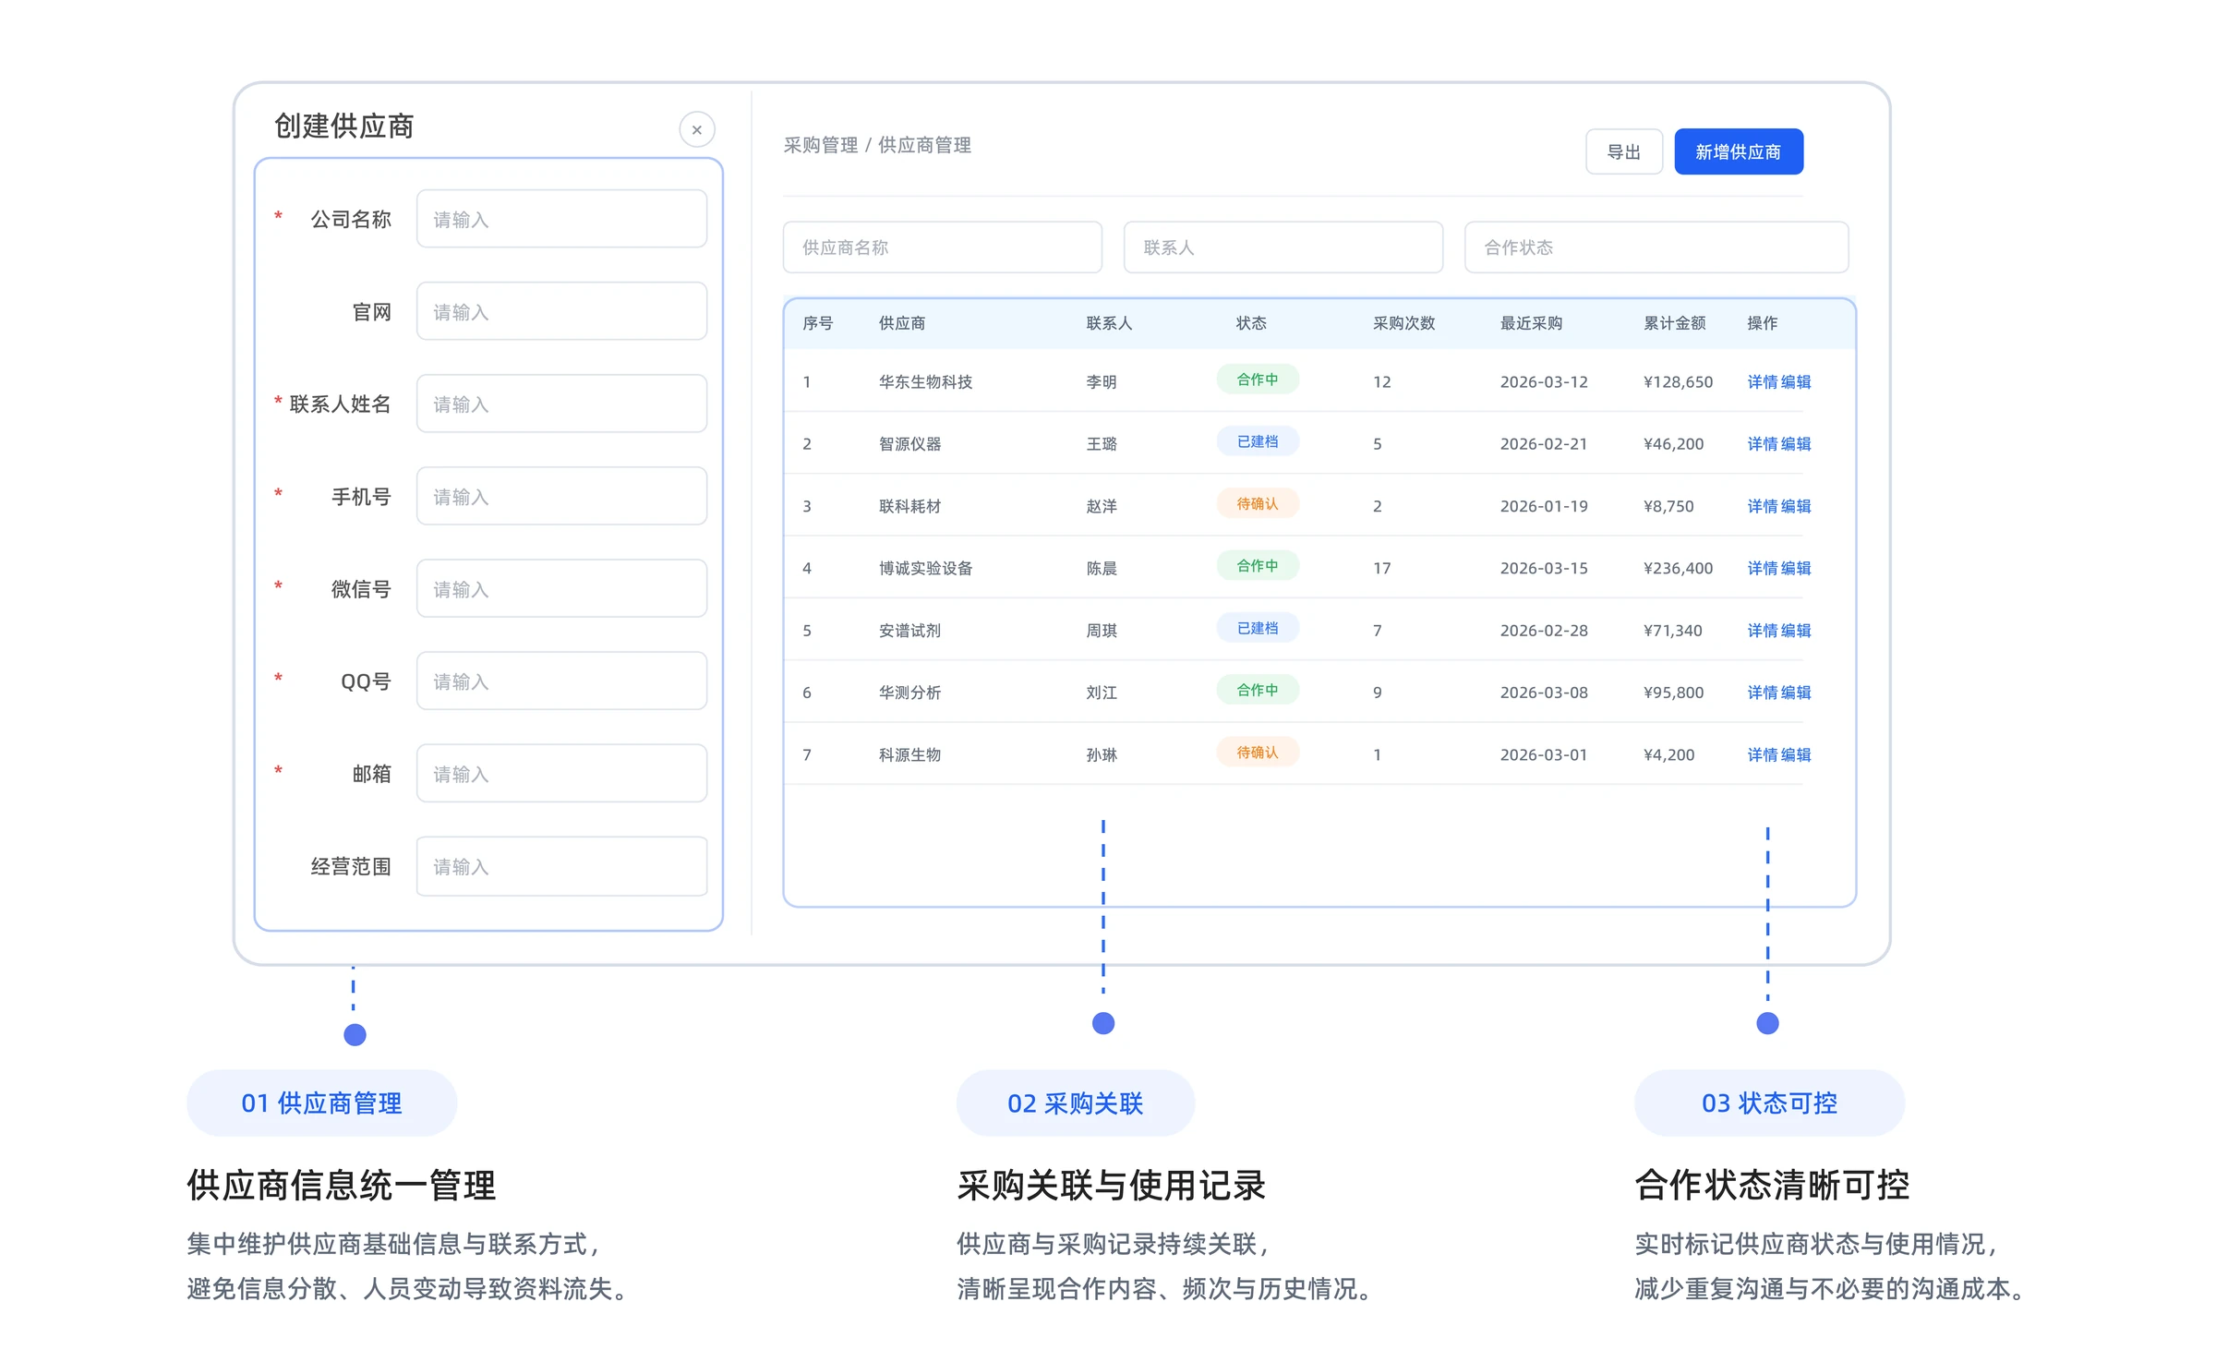Screen dimensions: 2216x1362
Task: Focus the 联系人姓名 input field
Action: click(x=561, y=404)
